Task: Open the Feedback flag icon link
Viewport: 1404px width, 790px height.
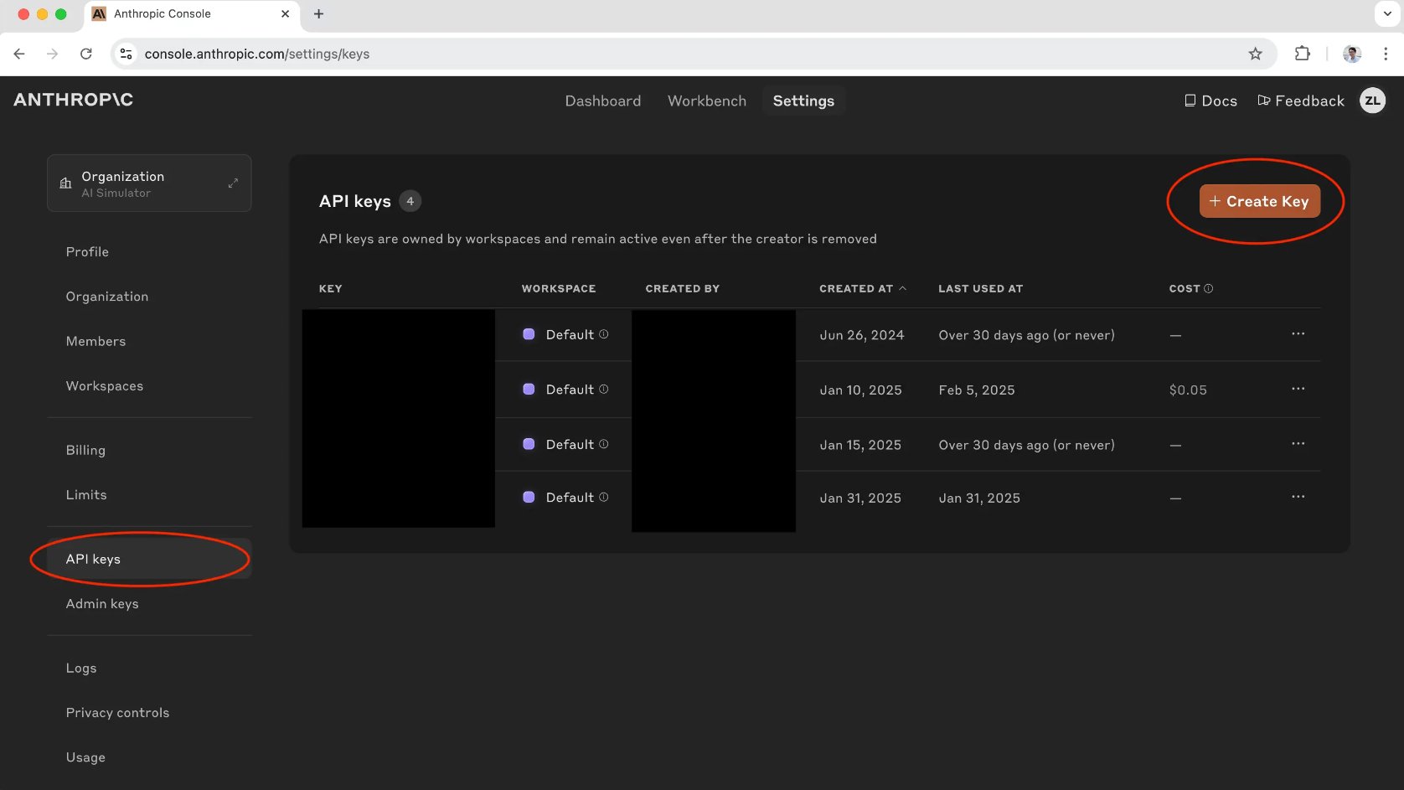Action: click(x=1301, y=101)
